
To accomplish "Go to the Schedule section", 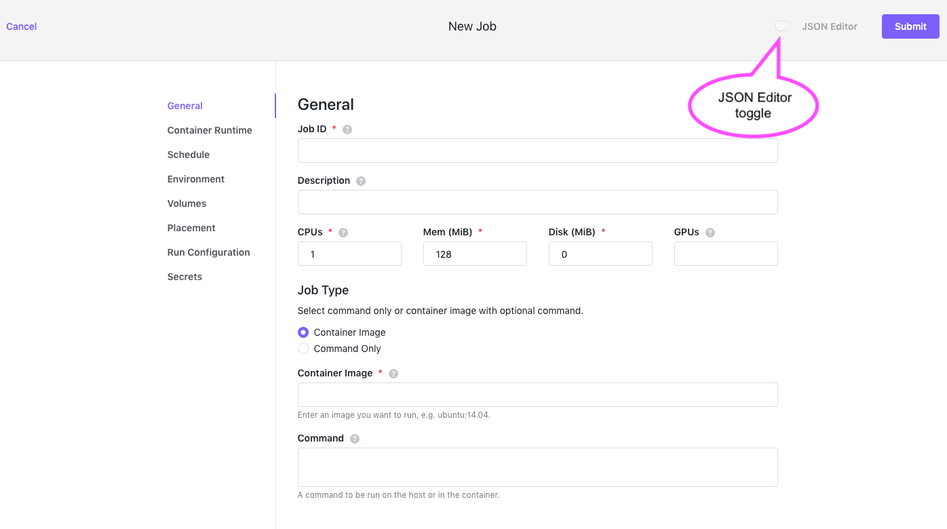I will pyautogui.click(x=189, y=155).
